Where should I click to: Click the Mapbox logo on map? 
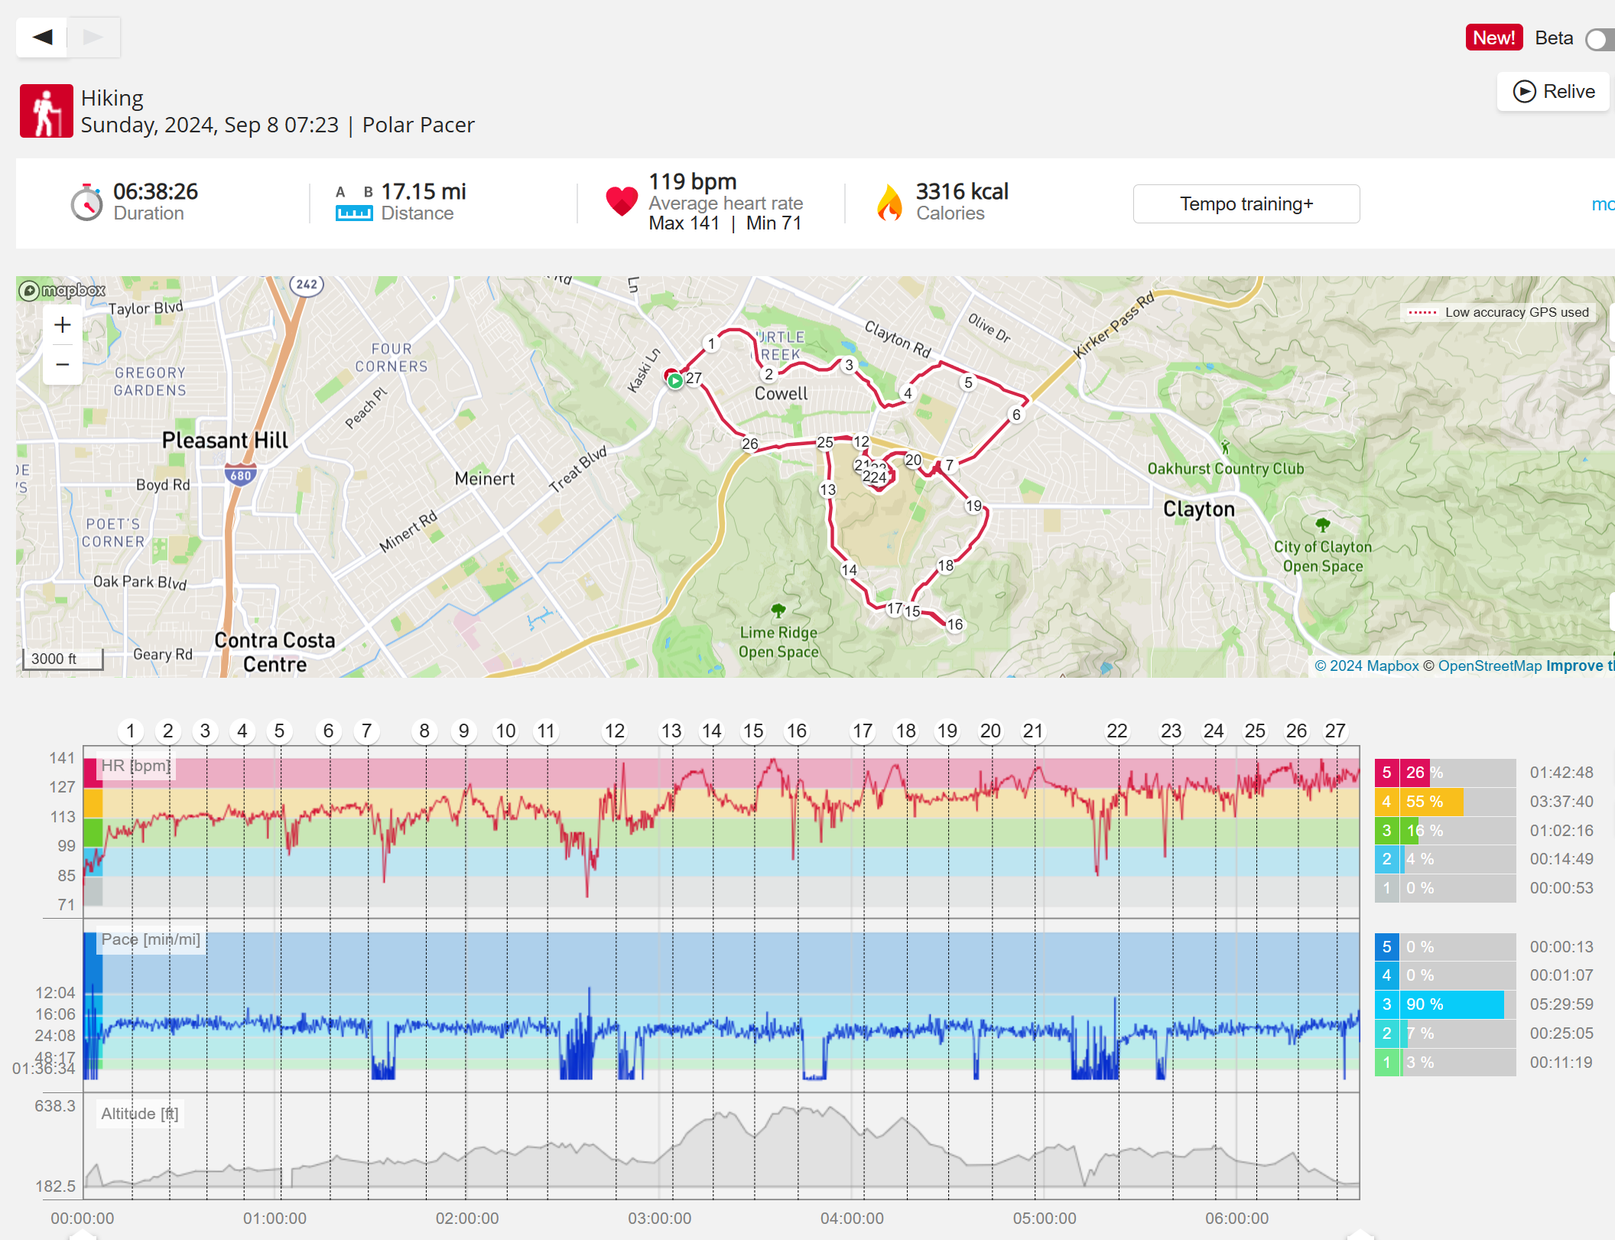pos(63,291)
